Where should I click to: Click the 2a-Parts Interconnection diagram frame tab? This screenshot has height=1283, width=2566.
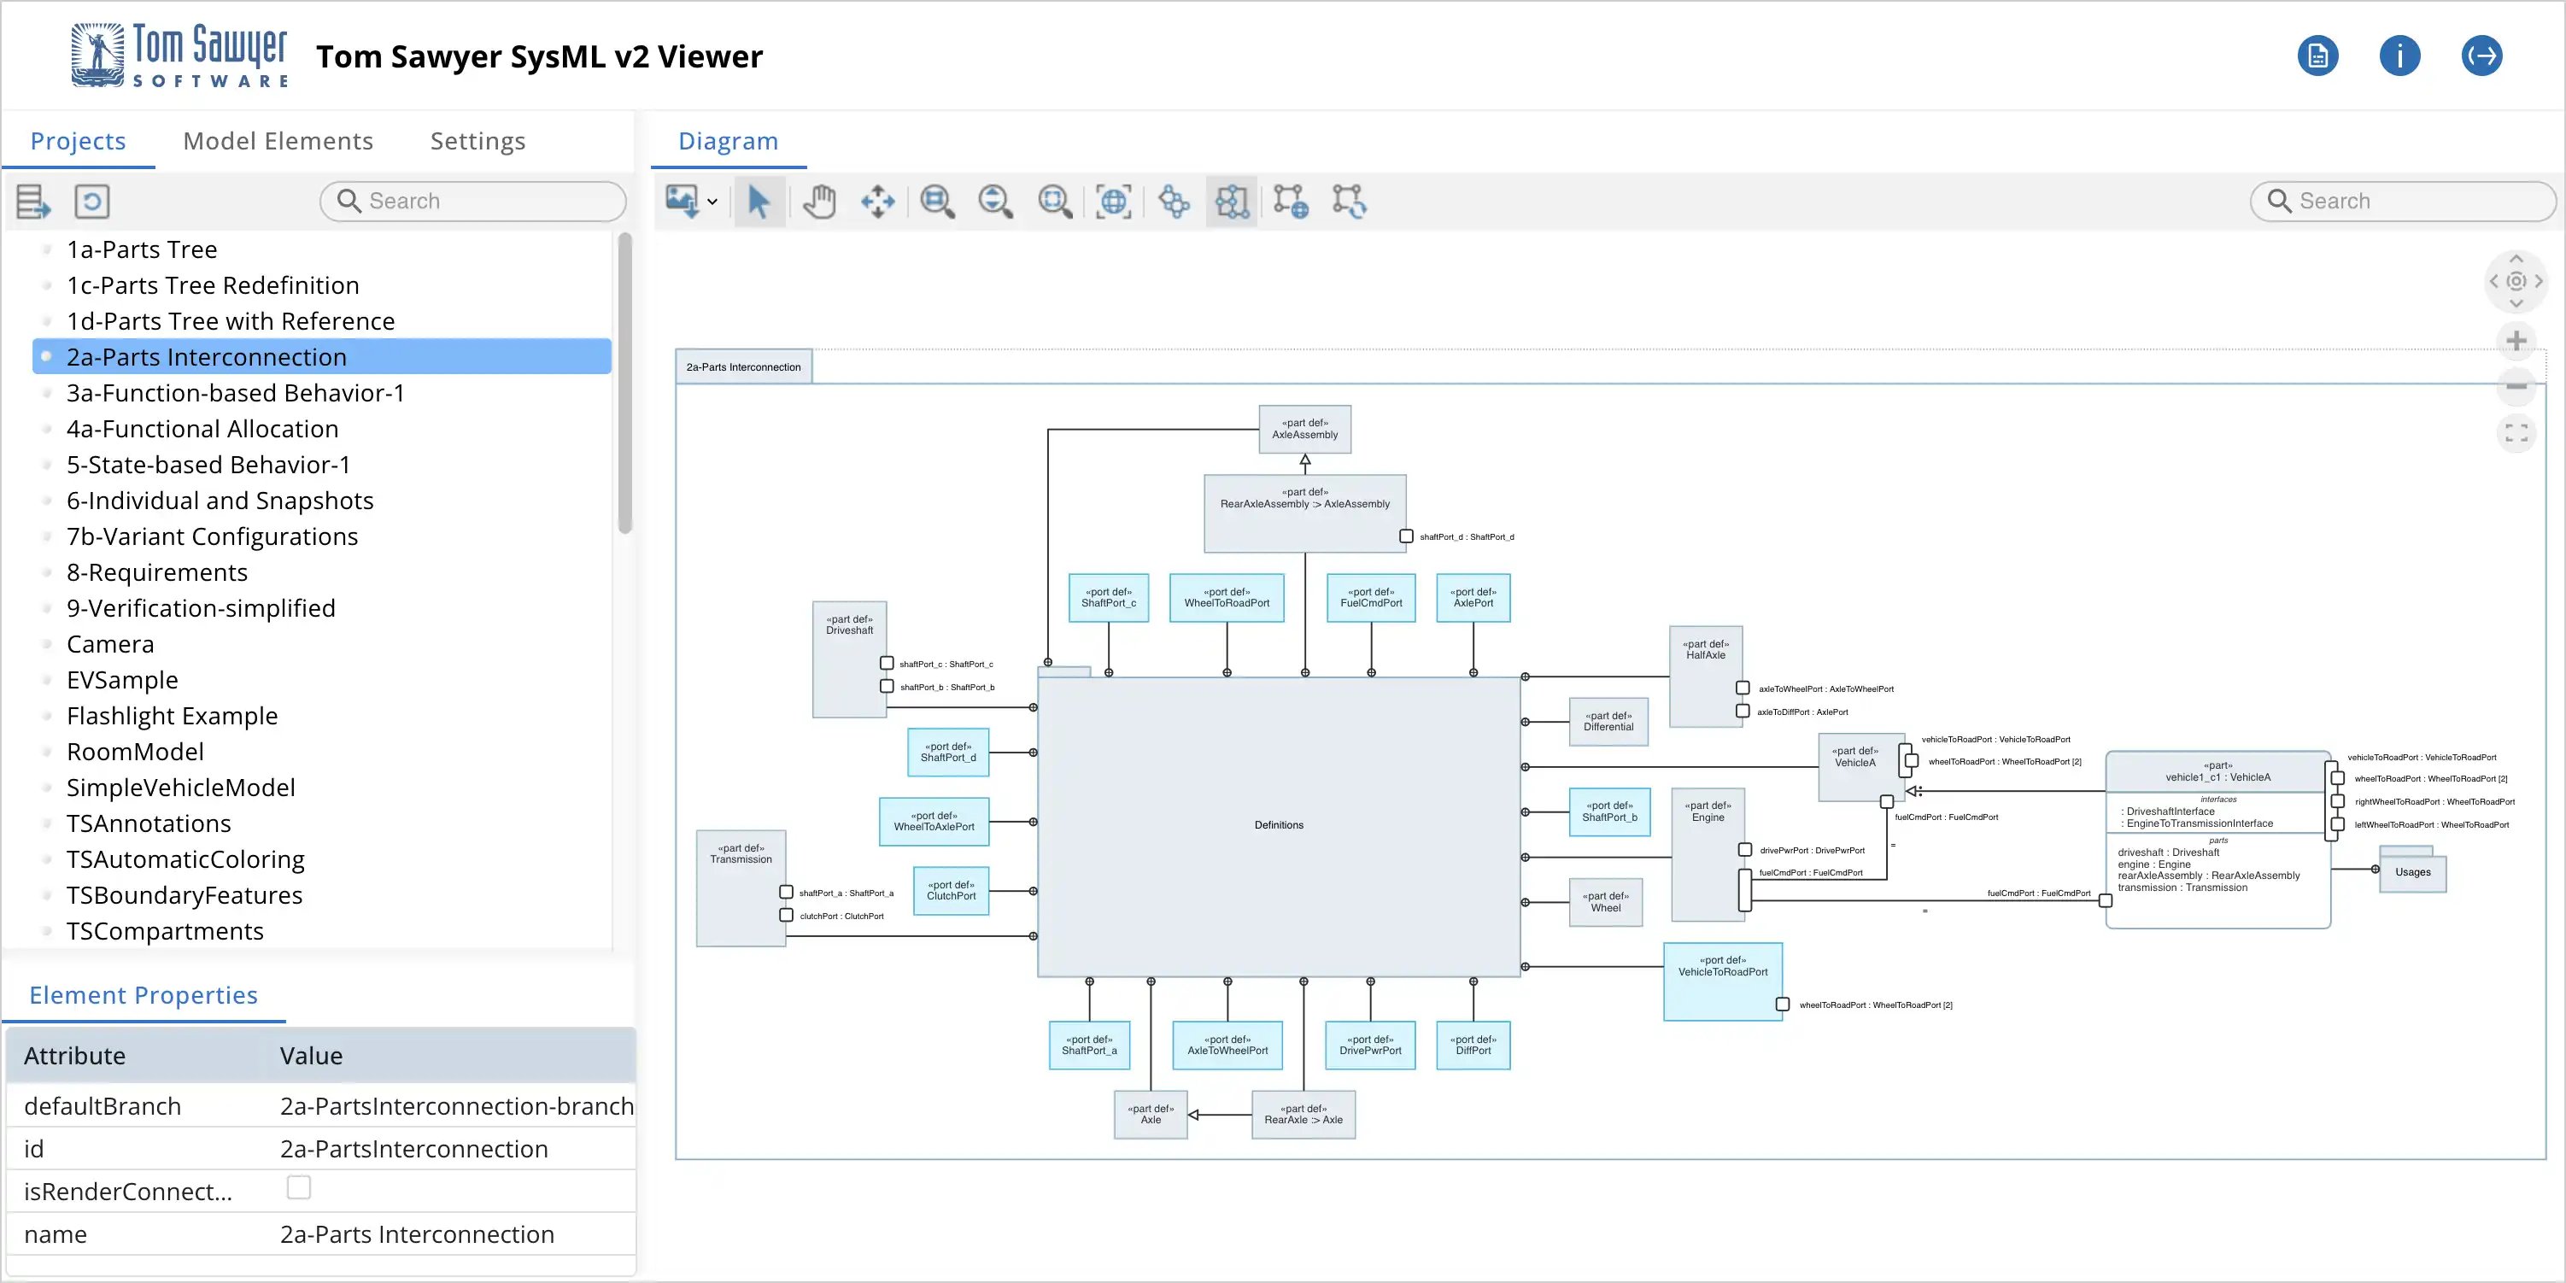[x=743, y=366]
